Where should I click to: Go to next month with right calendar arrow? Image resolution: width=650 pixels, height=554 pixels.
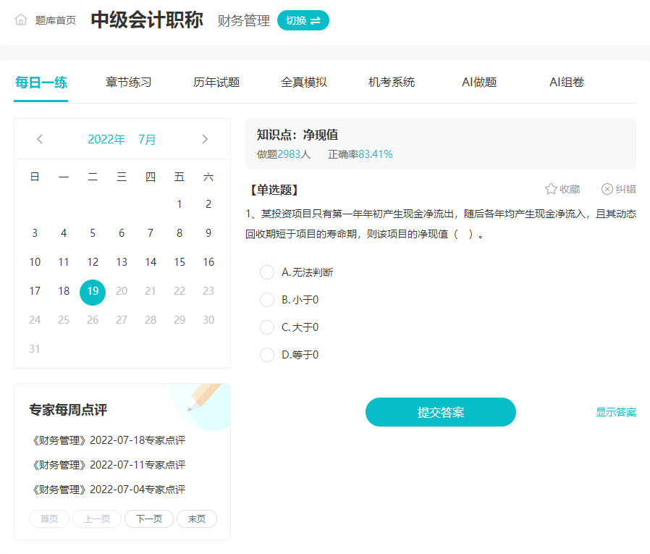pyautogui.click(x=205, y=139)
